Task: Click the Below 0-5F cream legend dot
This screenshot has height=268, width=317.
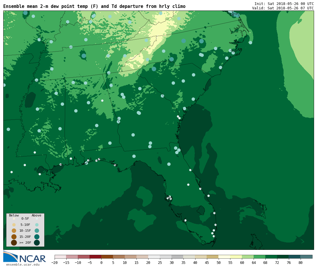Action: point(14,219)
